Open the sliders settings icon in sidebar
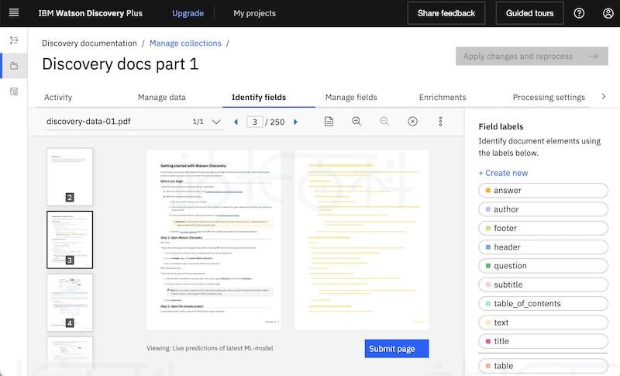Viewport: 620px width, 376px height. click(14, 40)
